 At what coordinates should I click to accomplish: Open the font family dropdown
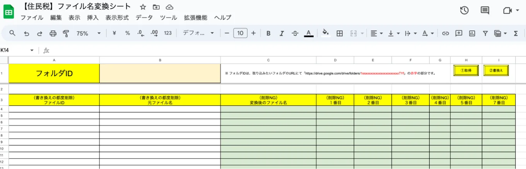(198, 33)
